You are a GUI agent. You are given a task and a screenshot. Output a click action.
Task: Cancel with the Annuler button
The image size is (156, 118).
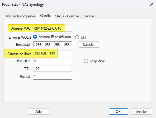click(141, 112)
